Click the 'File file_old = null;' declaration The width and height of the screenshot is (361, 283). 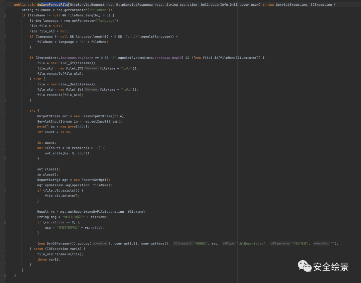49,31
